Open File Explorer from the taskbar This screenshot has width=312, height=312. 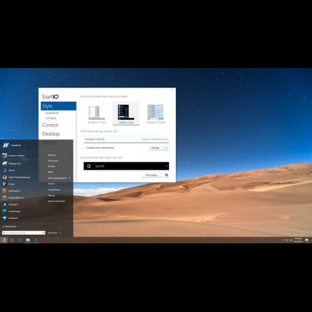point(28,240)
